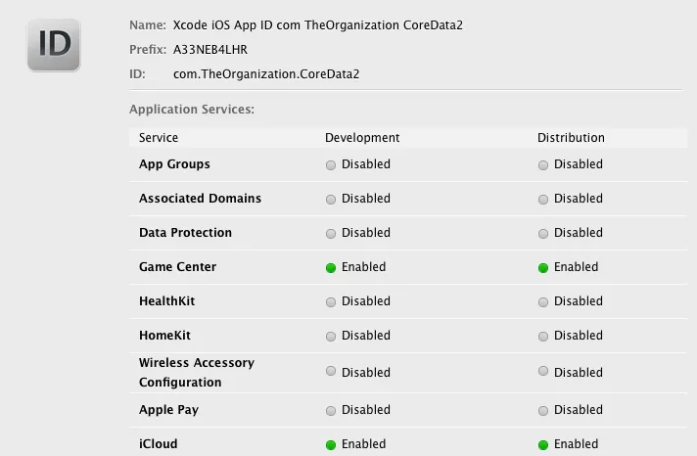Click Disabled text in HealthKit Development
The height and width of the screenshot is (456, 697).
pyautogui.click(x=366, y=300)
